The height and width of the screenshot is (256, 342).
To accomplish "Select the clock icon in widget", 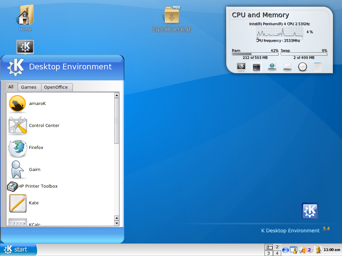I will coord(303,67).
